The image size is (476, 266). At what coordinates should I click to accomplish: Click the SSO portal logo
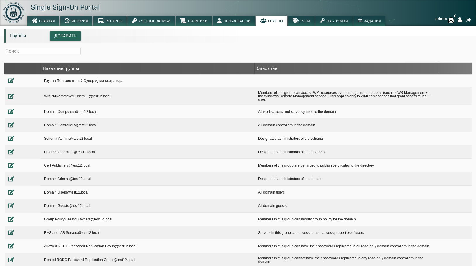point(13,13)
